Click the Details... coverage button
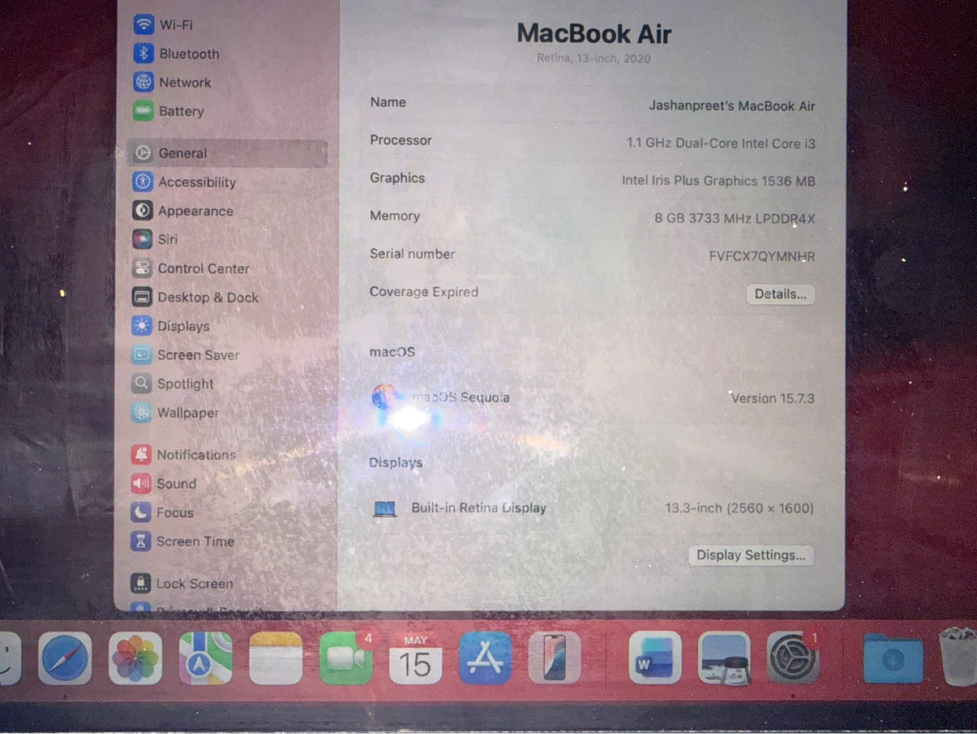977x734 pixels. 780,294
